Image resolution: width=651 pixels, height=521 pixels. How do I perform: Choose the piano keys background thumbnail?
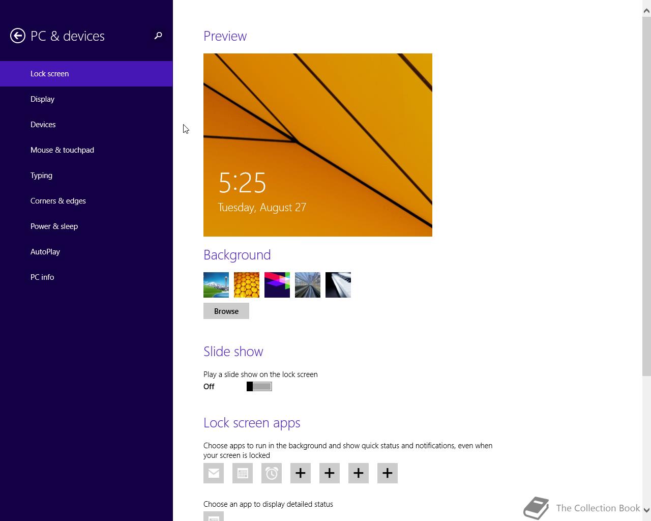(x=338, y=285)
